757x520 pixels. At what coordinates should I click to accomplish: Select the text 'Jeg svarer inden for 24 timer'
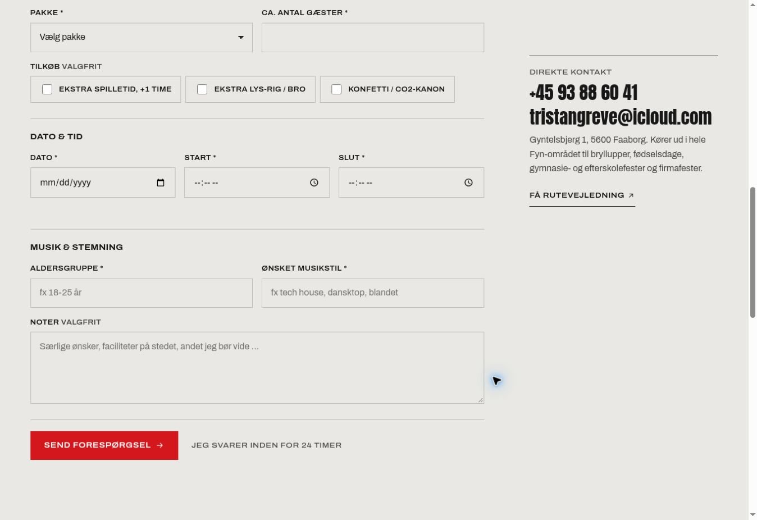tap(266, 445)
